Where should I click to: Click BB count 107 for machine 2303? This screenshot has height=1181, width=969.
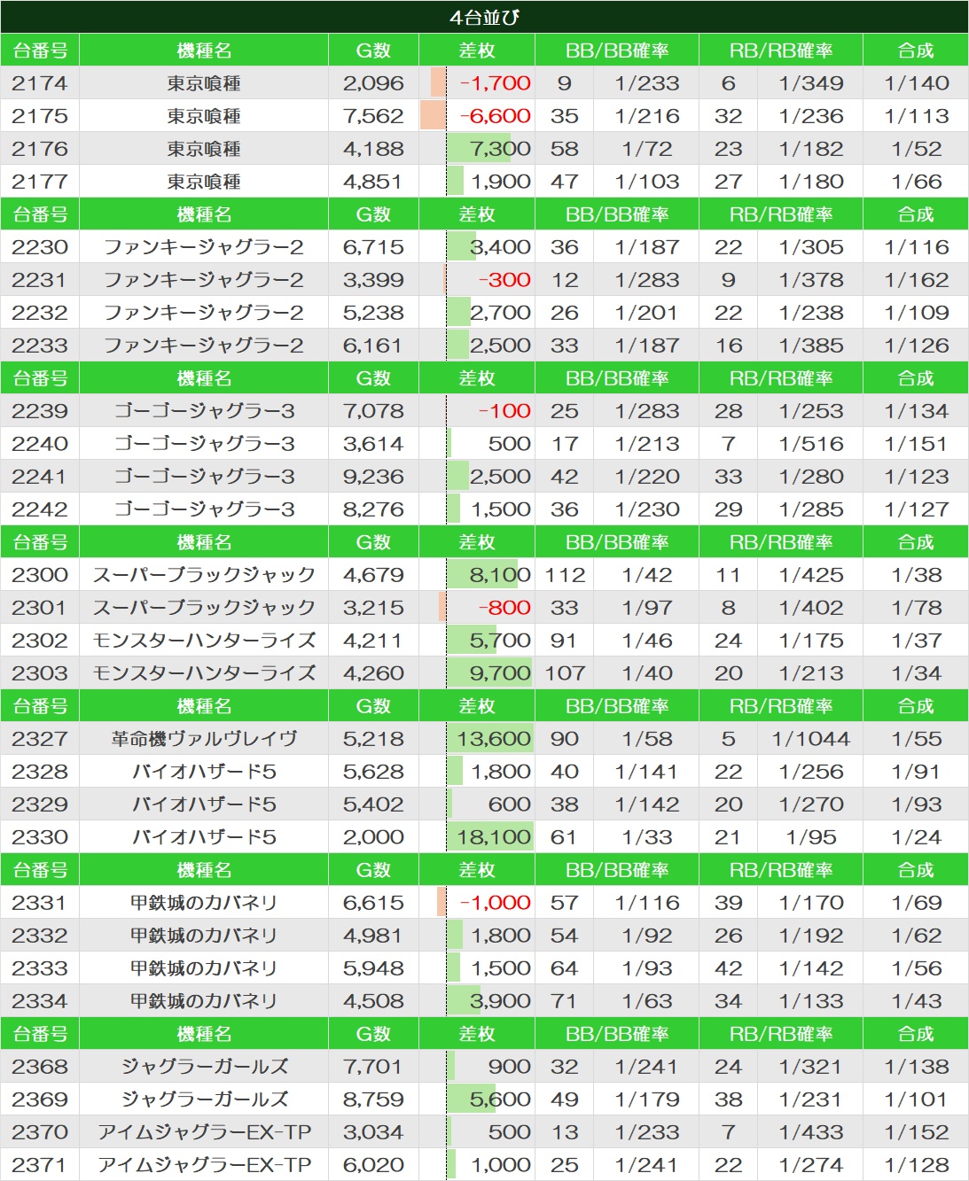[x=565, y=673]
